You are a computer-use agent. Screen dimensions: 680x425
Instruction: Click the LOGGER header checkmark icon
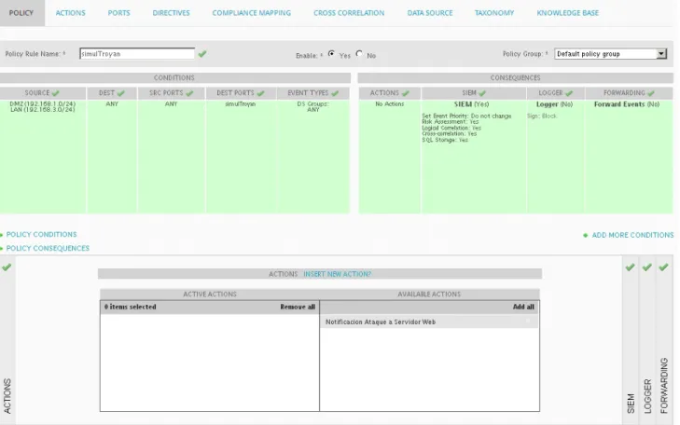coord(569,93)
